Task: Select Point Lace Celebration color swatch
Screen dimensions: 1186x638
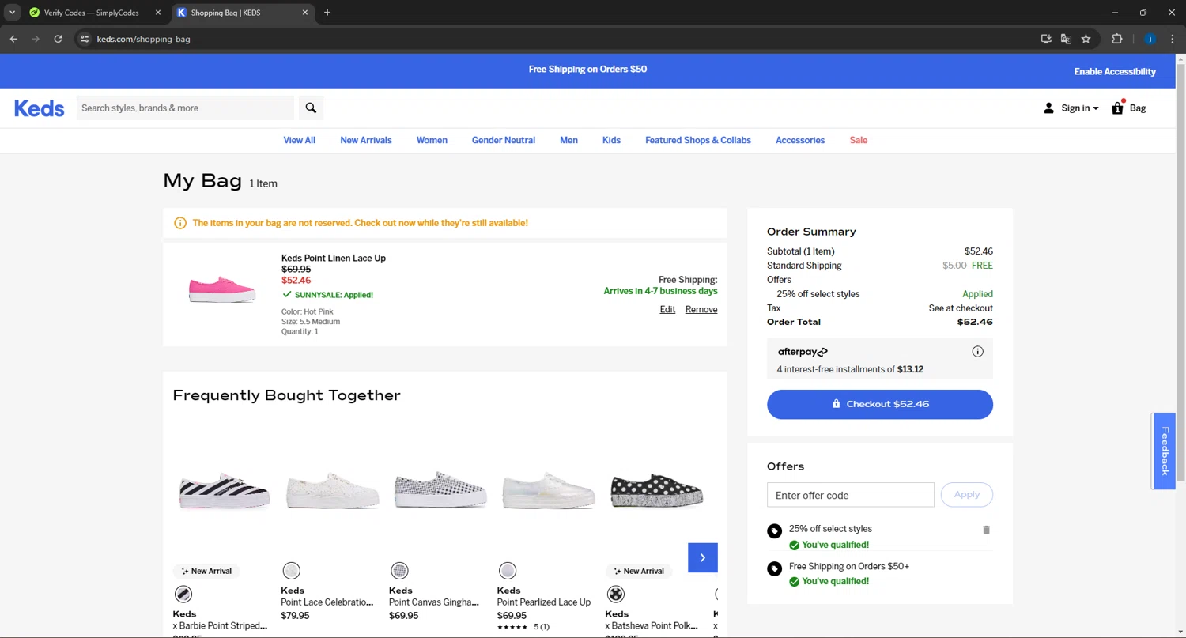Action: coord(292,570)
